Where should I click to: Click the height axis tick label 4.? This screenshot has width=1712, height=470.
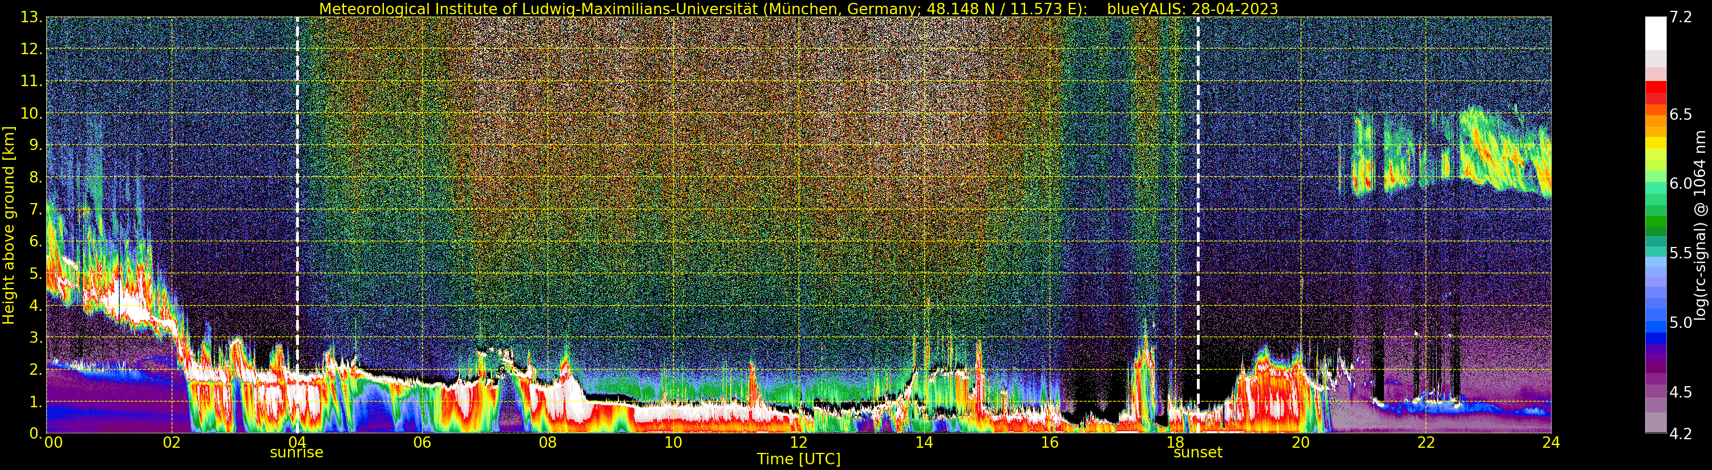36,305
